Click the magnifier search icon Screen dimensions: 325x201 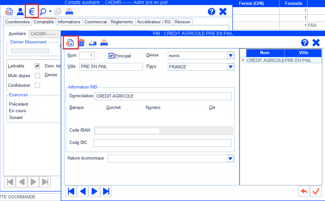click(x=43, y=12)
